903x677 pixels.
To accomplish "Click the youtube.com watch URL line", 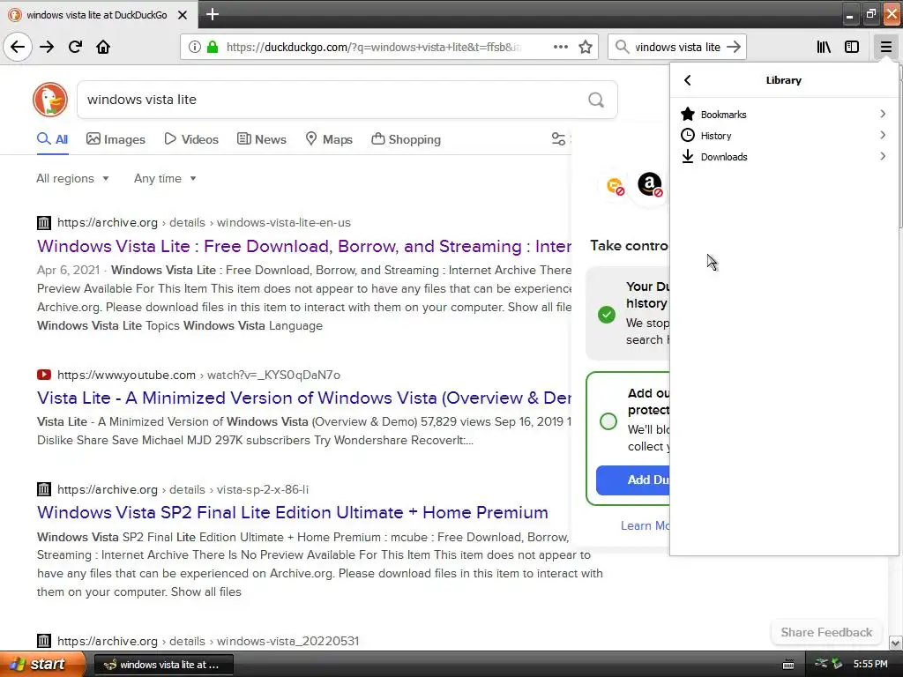I will pyautogui.click(x=198, y=375).
